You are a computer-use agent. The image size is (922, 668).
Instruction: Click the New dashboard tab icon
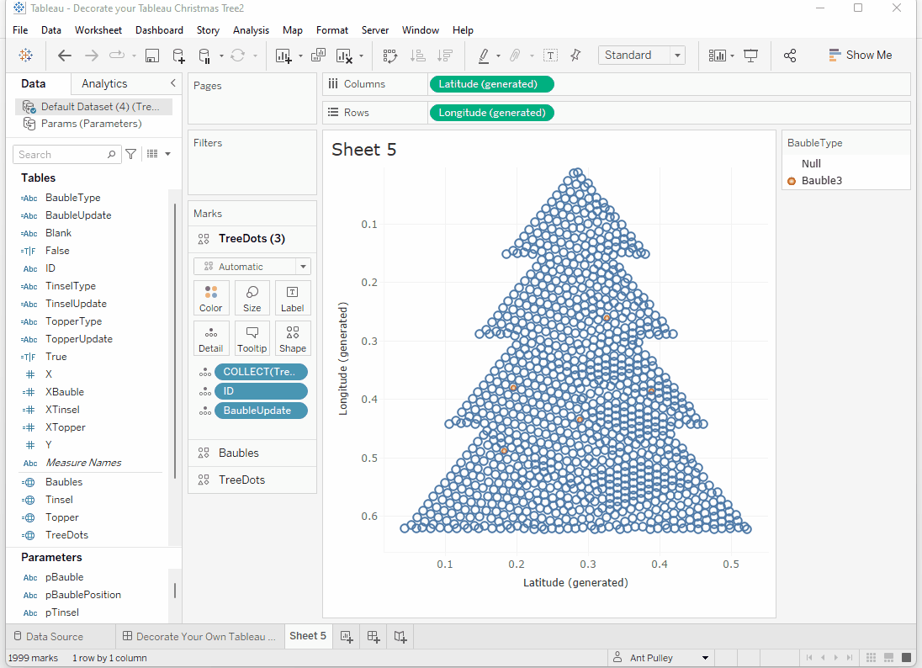[374, 637]
